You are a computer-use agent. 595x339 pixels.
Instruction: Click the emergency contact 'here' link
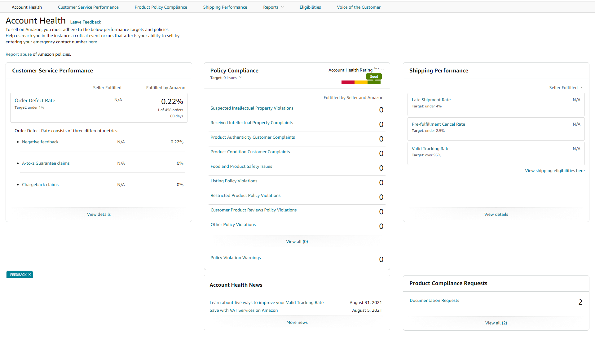coord(93,42)
